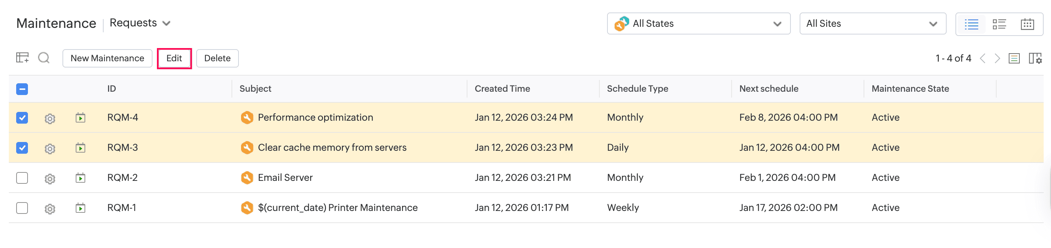Uncheck the RQM-4 row checkbox
This screenshot has width=1051, height=248.
(x=22, y=118)
